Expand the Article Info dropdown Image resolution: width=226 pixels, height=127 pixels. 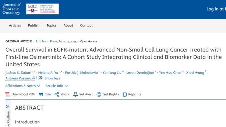click(x=57, y=86)
